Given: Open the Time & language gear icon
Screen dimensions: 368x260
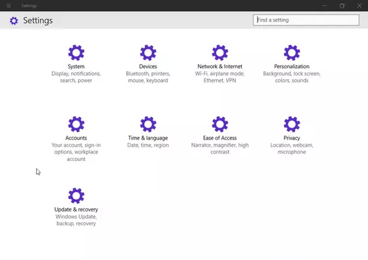Looking at the screenshot, I should [148, 124].
